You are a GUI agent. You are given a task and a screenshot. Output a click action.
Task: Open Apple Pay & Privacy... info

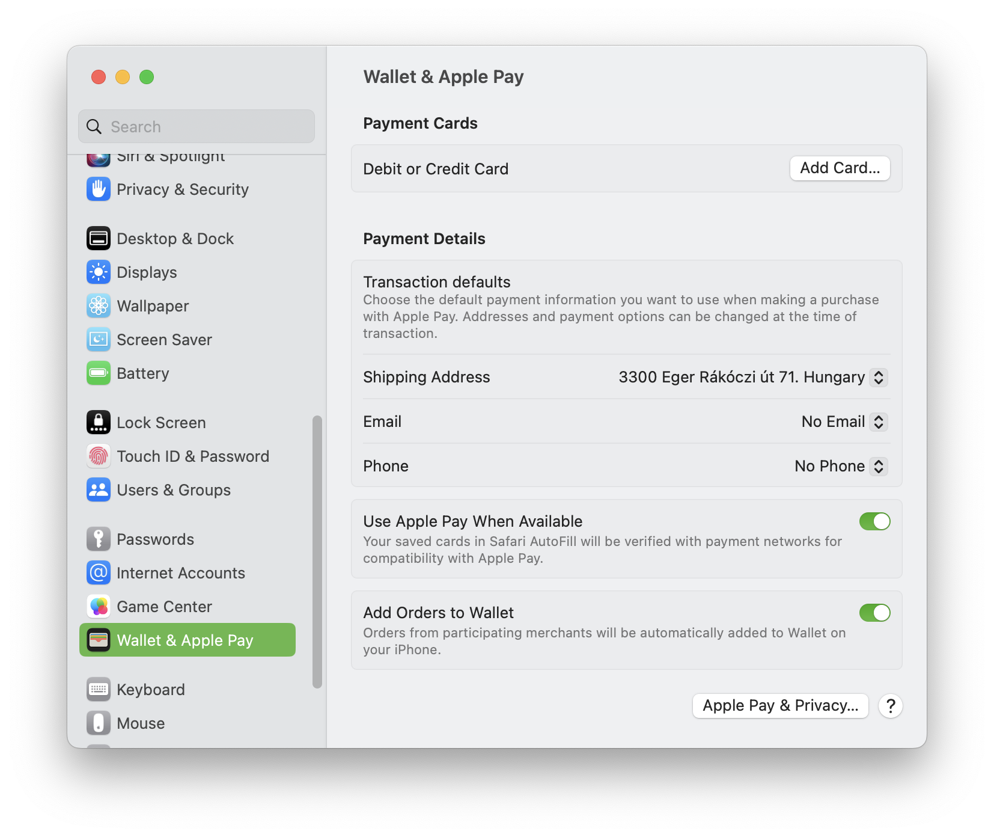click(780, 706)
